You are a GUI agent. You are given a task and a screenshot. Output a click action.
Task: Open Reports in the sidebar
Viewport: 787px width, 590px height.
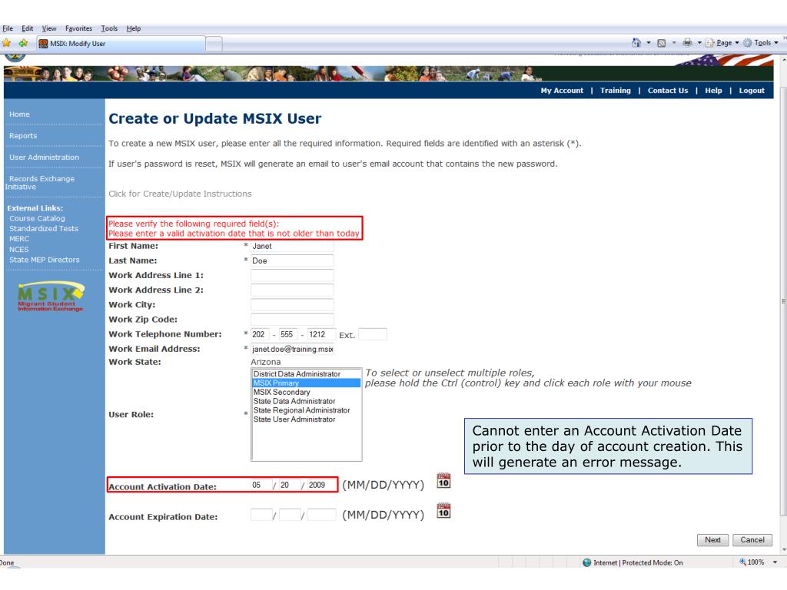(23, 136)
